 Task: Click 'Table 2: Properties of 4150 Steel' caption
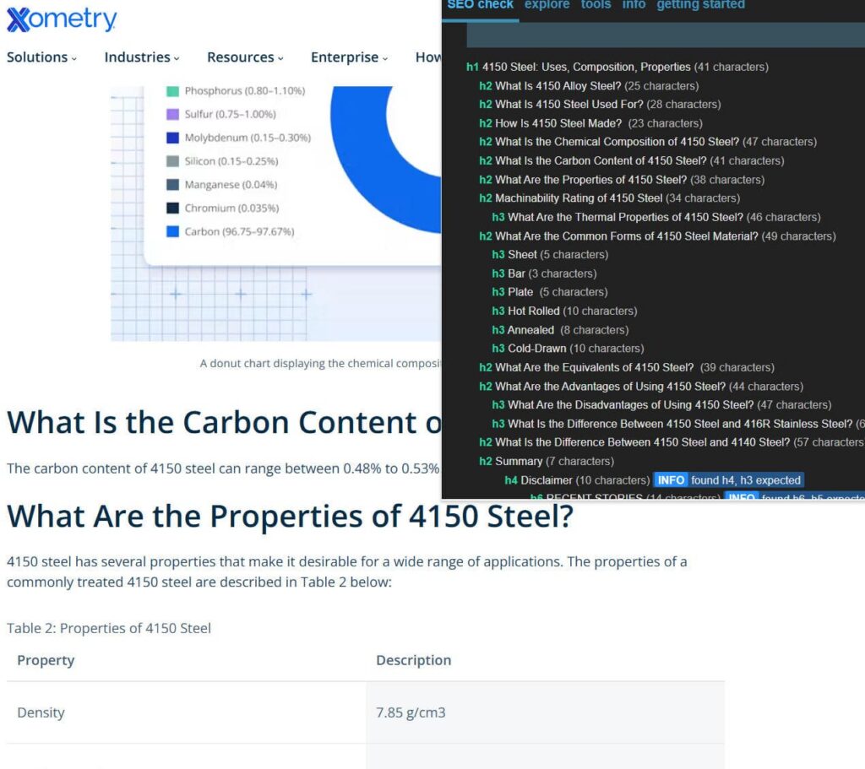109,628
